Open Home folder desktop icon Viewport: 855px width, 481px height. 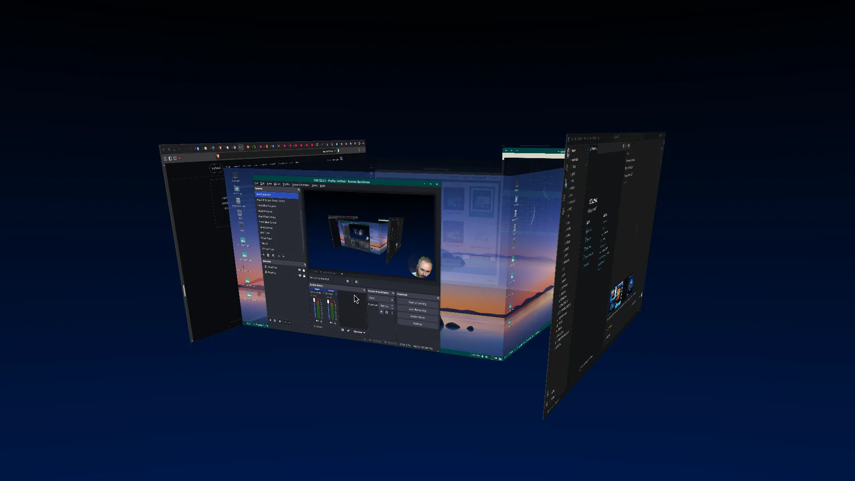click(x=237, y=190)
